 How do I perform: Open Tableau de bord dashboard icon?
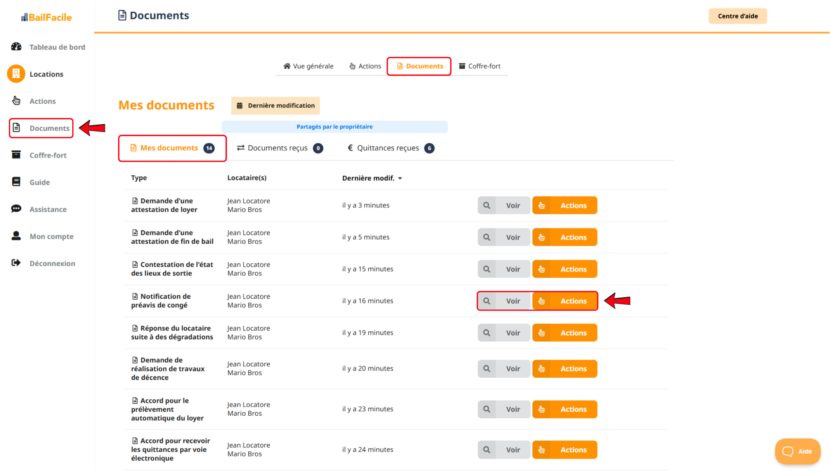16,47
